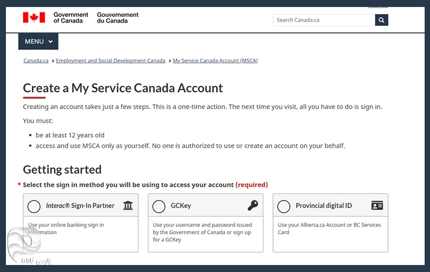Choose the GCKey radio button
The width and height of the screenshot is (430, 272).
[159, 206]
